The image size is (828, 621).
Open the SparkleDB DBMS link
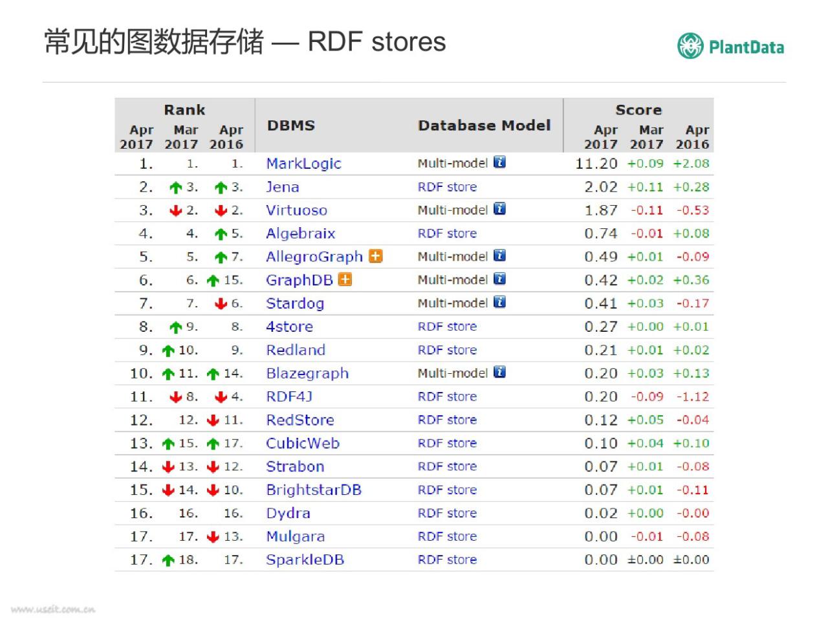coord(305,560)
